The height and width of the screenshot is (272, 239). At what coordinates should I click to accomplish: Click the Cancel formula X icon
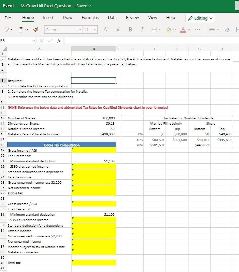pyautogui.click(x=41, y=41)
